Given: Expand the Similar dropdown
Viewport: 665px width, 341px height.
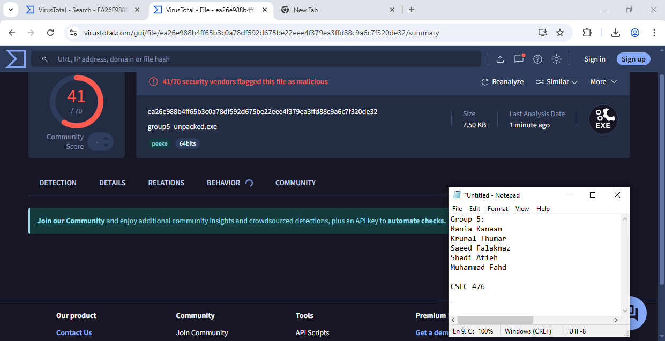Looking at the screenshot, I should 557,82.
